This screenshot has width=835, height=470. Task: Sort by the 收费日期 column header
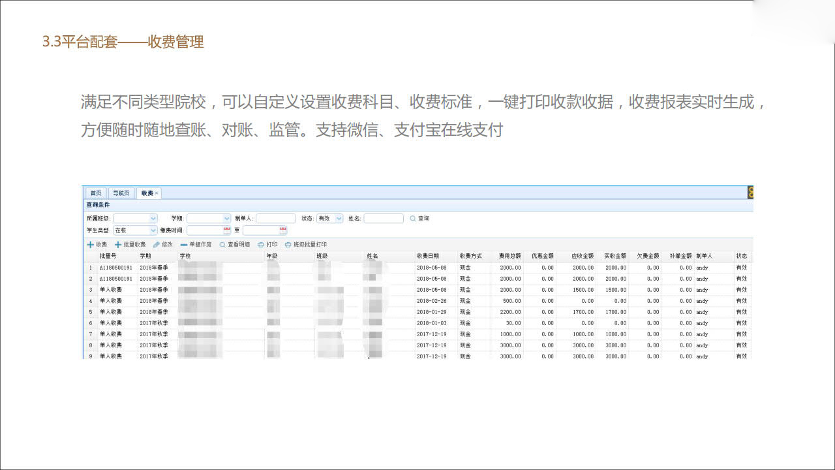[428, 257]
